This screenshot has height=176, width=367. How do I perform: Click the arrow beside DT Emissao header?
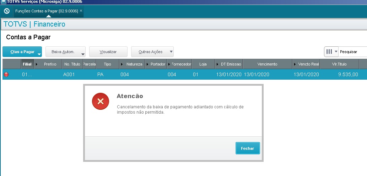pos(217,64)
